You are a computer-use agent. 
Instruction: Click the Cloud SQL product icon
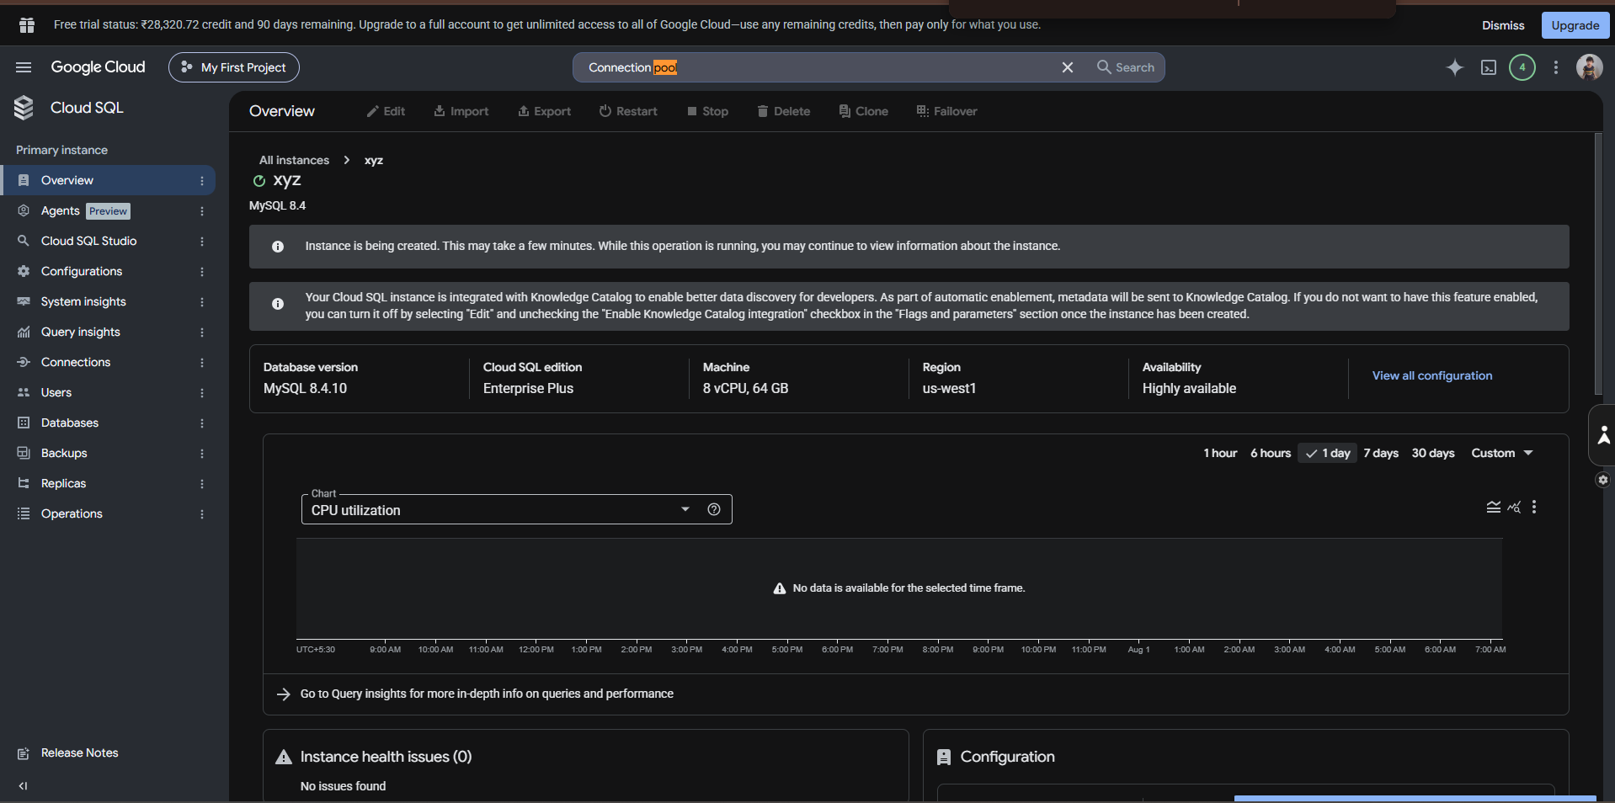(24, 108)
